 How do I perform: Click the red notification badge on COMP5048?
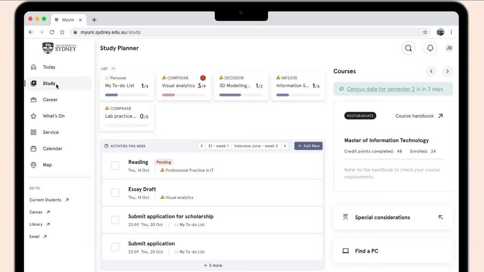[x=203, y=78]
